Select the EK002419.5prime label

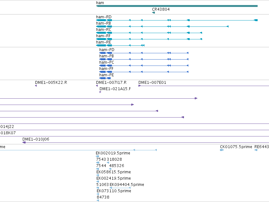click(113, 179)
